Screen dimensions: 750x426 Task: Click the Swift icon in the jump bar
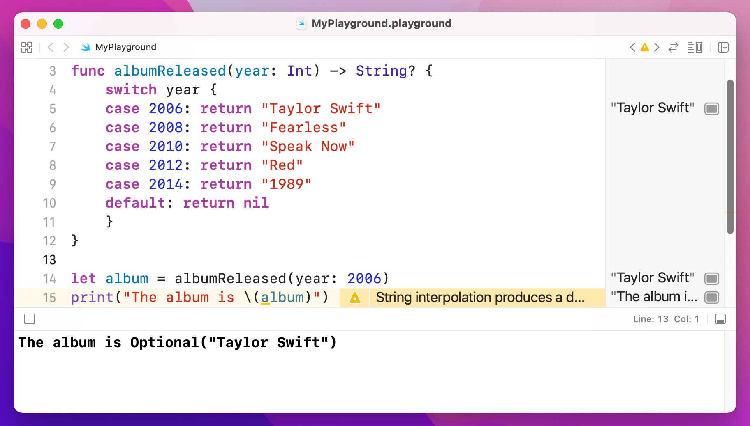pos(86,47)
